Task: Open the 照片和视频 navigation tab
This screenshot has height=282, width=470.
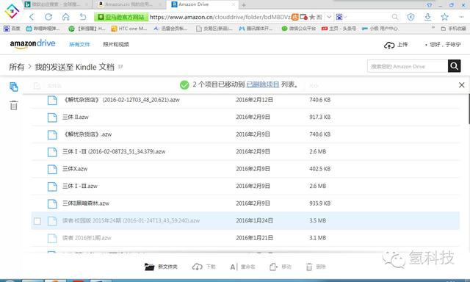Action: tap(116, 44)
